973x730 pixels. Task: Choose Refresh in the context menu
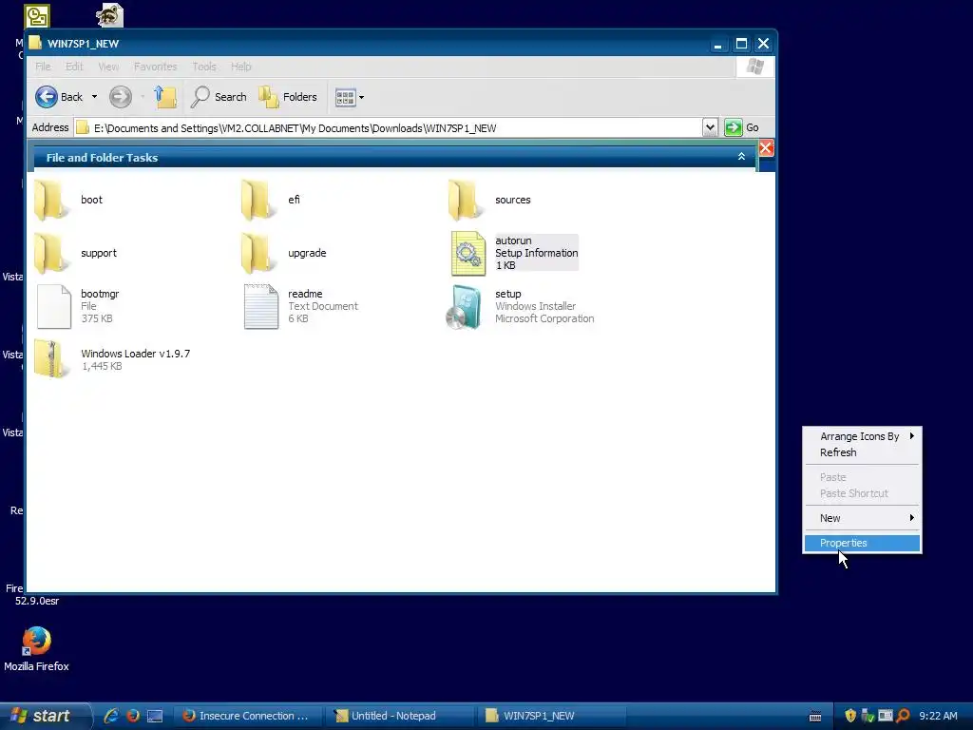862,452
